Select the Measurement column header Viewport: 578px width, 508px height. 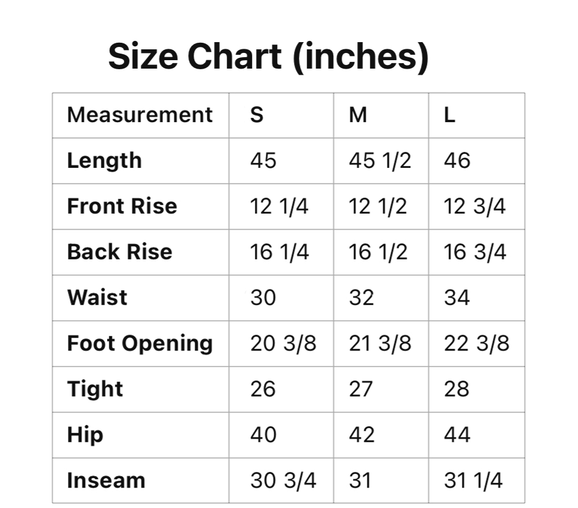pyautogui.click(x=140, y=115)
